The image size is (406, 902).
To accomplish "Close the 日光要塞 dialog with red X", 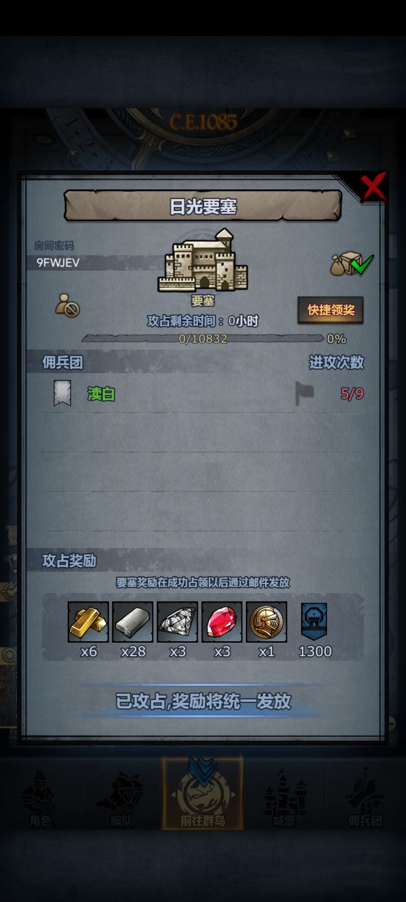I will [x=373, y=187].
